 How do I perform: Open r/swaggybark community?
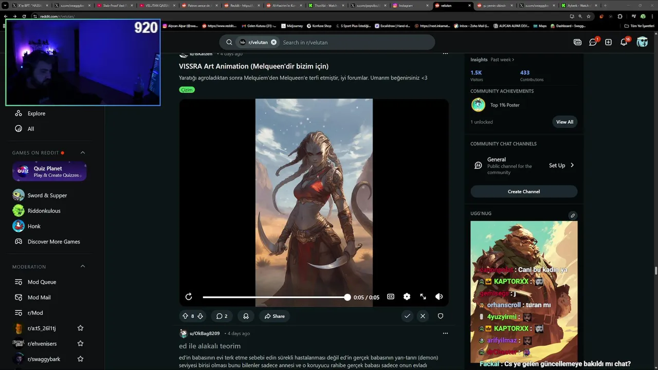pyautogui.click(x=44, y=359)
